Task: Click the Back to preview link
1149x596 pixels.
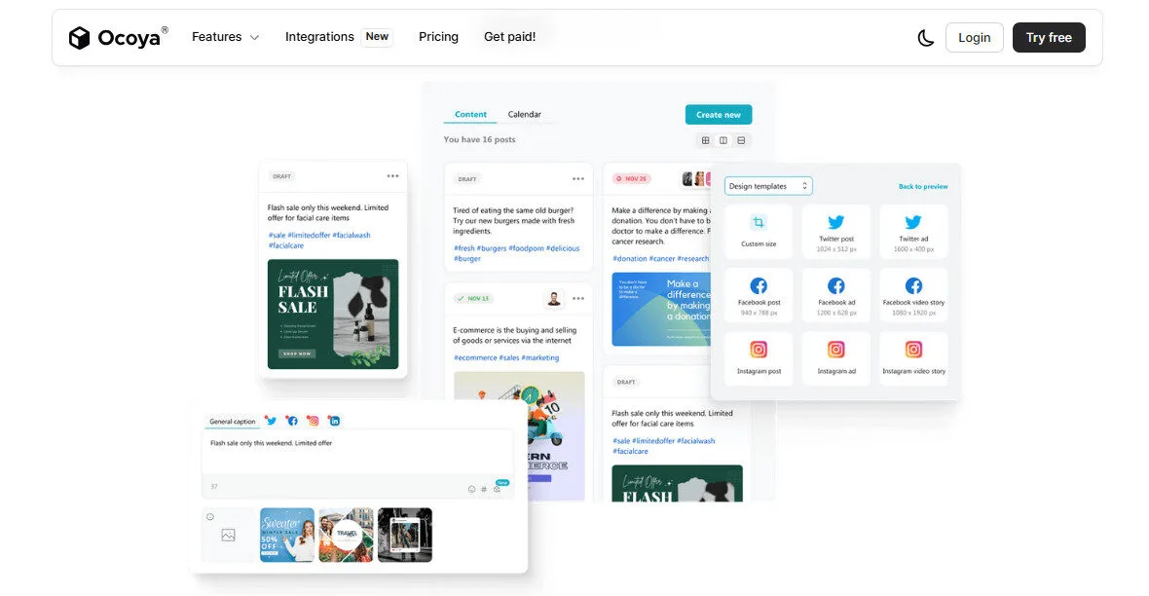Action: tap(922, 185)
